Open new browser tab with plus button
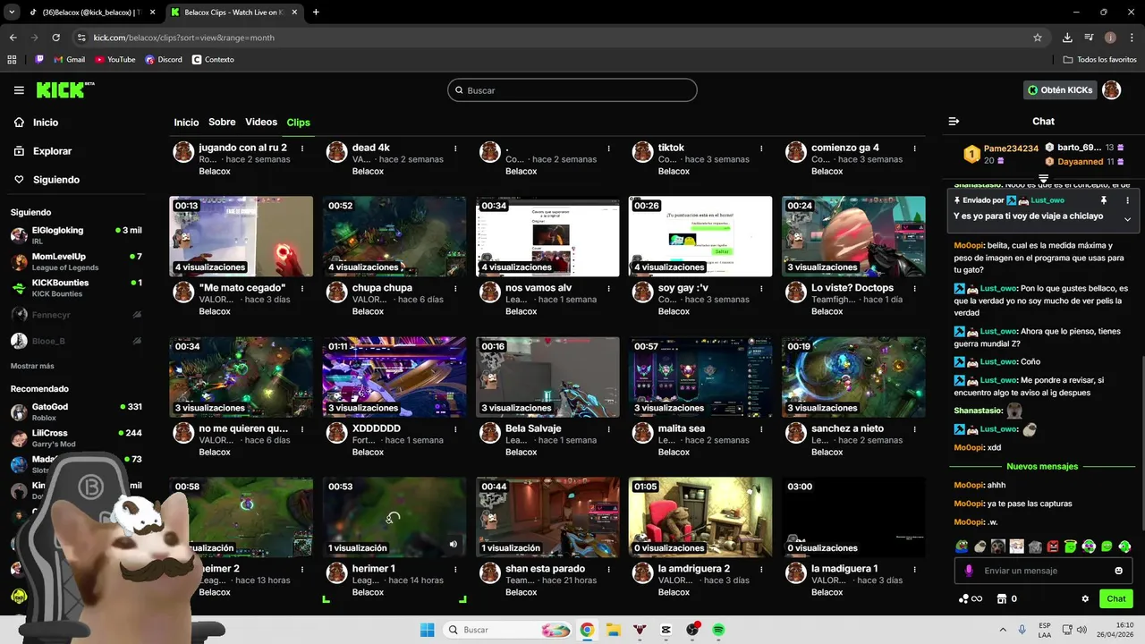The height and width of the screenshot is (644, 1145). click(x=316, y=13)
